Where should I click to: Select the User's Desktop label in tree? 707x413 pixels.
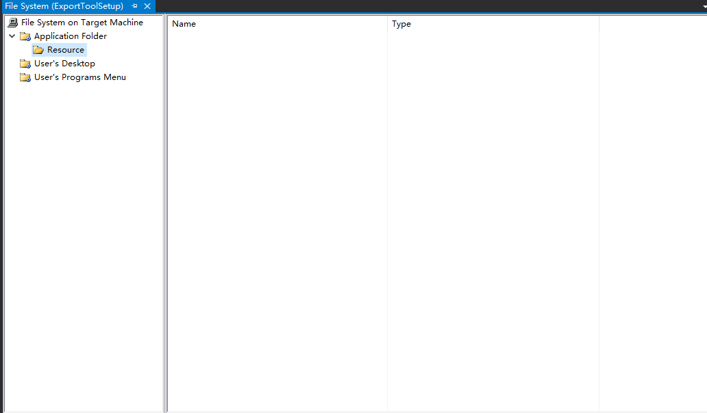pyautogui.click(x=64, y=64)
